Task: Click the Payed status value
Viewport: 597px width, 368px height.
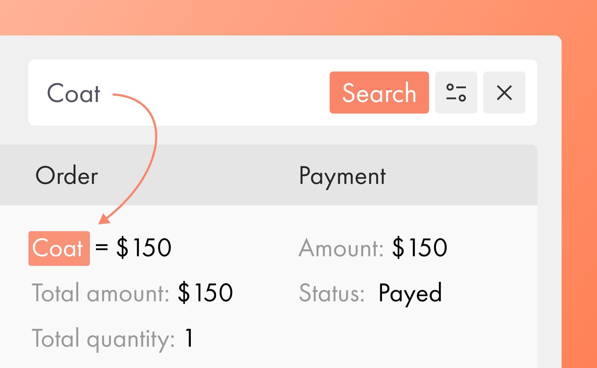Action: point(410,293)
